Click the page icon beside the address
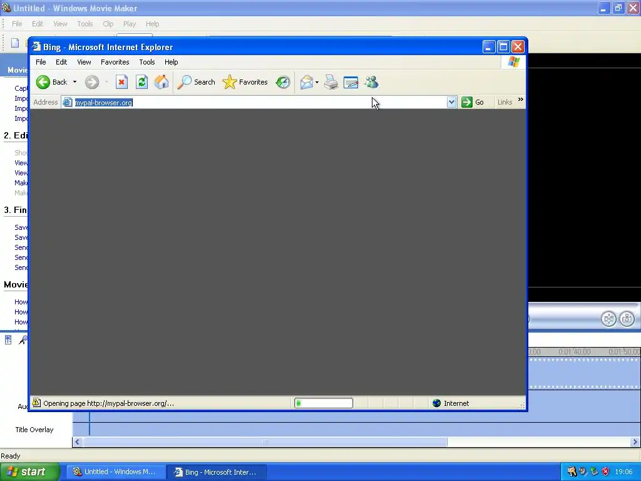The height and width of the screenshot is (481, 641). pyautogui.click(x=68, y=102)
